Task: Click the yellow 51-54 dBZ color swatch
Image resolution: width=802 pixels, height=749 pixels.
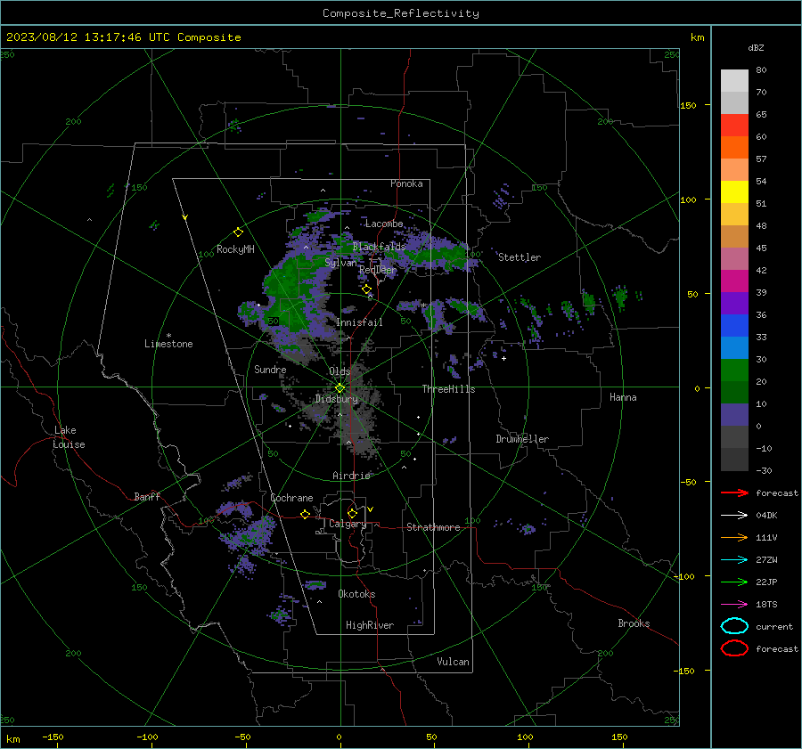Action: [x=734, y=191]
